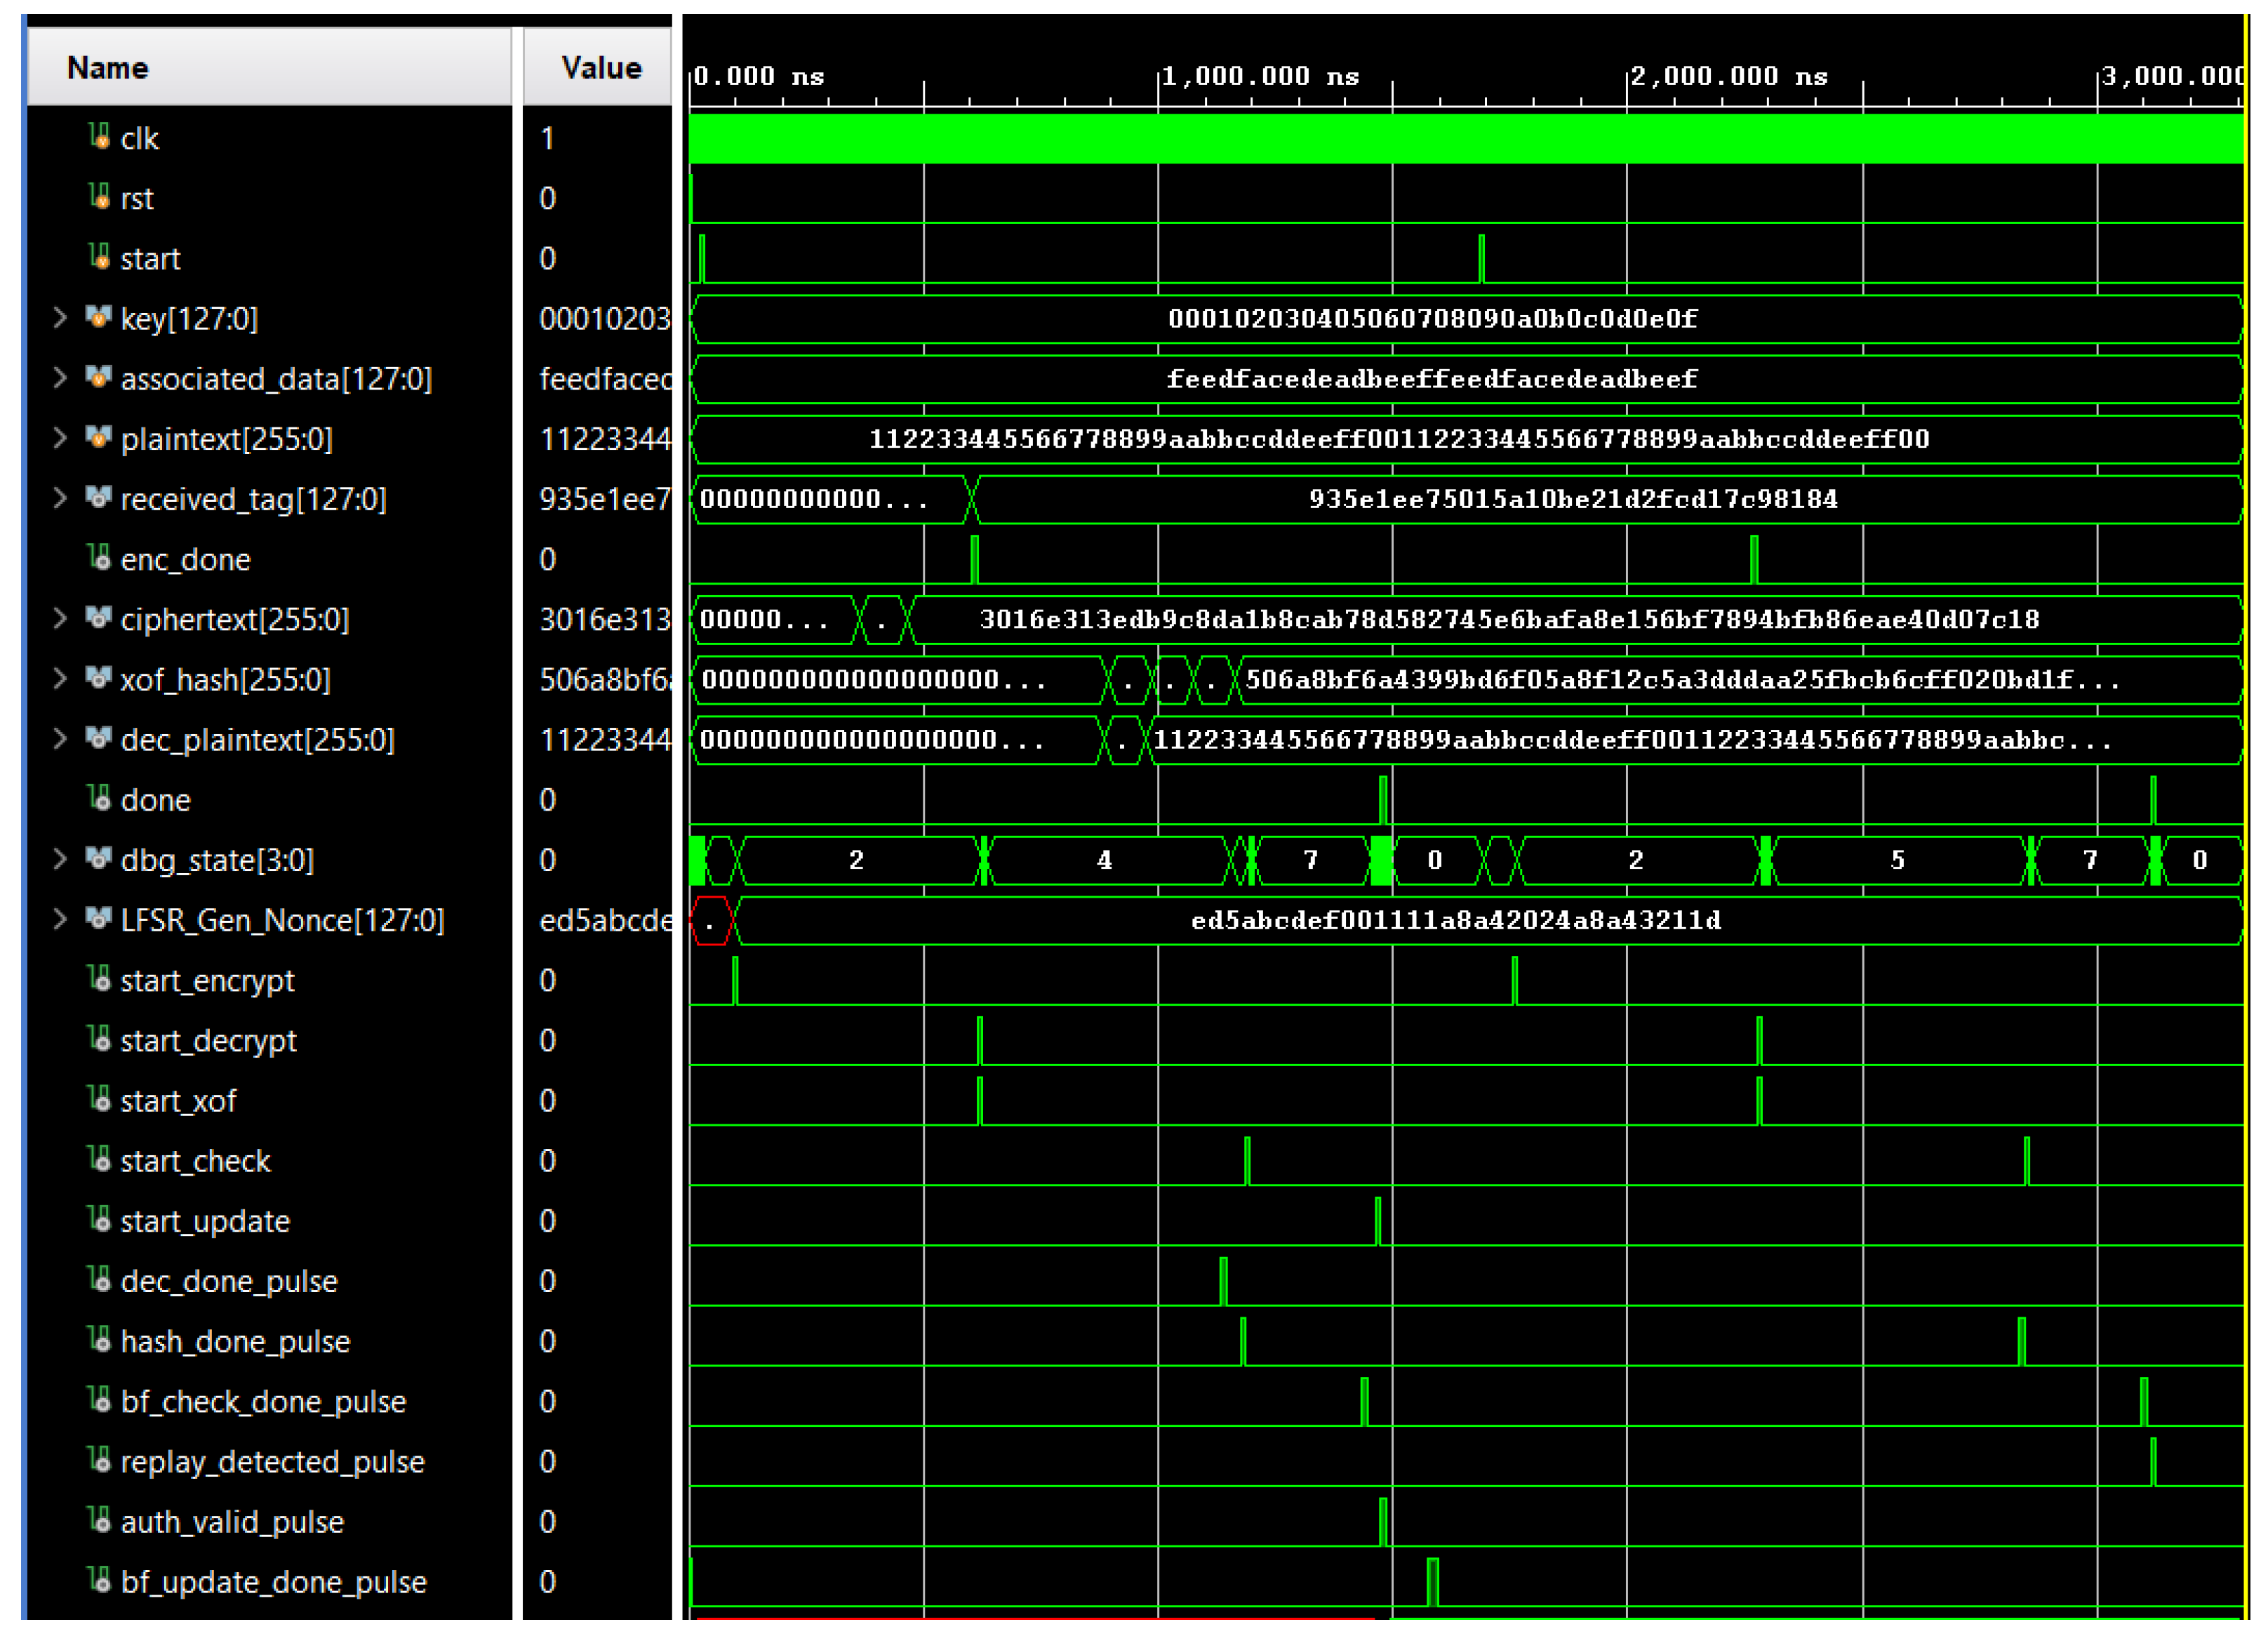Click the rst signal icon

[x=98, y=196]
